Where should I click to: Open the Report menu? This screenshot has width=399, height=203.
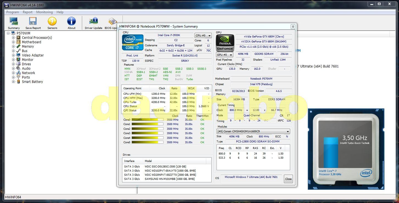click(x=27, y=12)
